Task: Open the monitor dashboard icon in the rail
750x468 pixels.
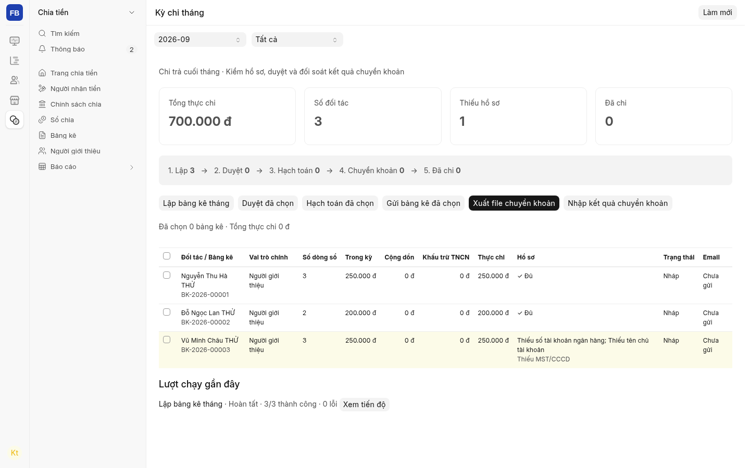Action: click(x=15, y=41)
